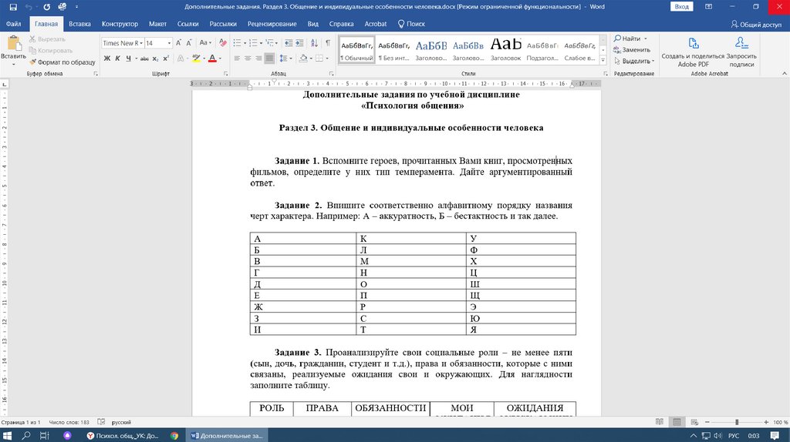Toggle show paragraph marks (¶)

click(329, 43)
